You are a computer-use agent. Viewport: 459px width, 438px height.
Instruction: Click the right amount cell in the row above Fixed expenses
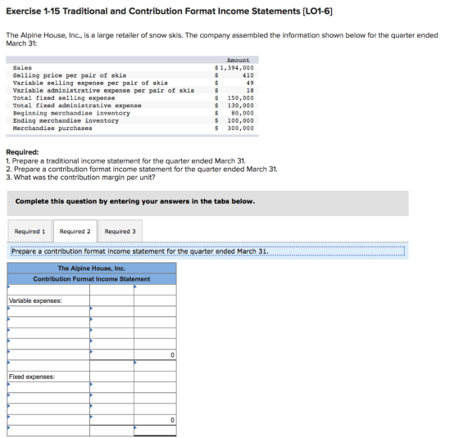(155, 365)
